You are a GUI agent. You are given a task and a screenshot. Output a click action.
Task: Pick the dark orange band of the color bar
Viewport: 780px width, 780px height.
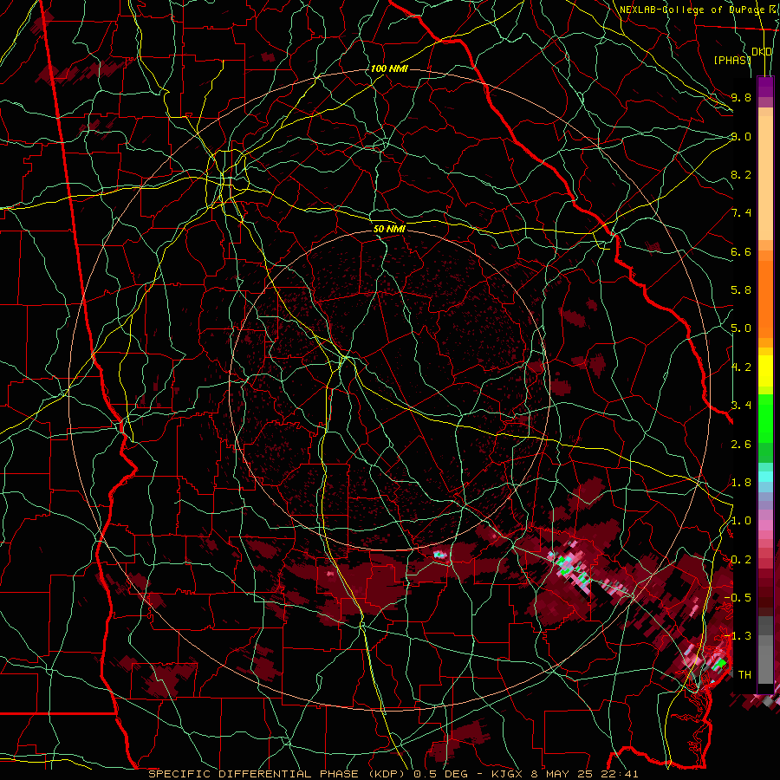[765, 299]
